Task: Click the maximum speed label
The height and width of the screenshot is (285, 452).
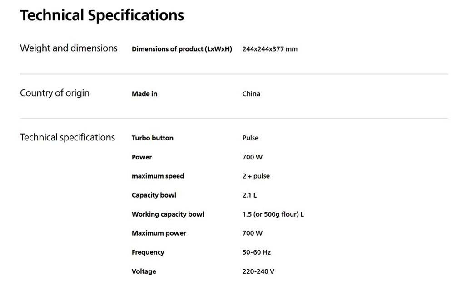Action: pyautogui.click(x=158, y=176)
